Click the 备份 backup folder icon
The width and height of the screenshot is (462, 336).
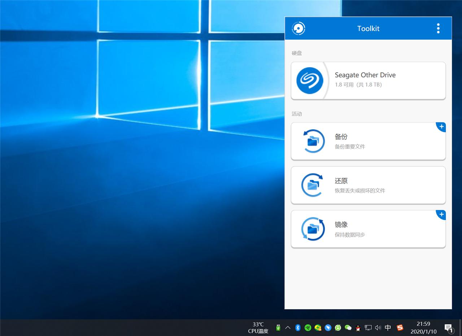pos(313,141)
